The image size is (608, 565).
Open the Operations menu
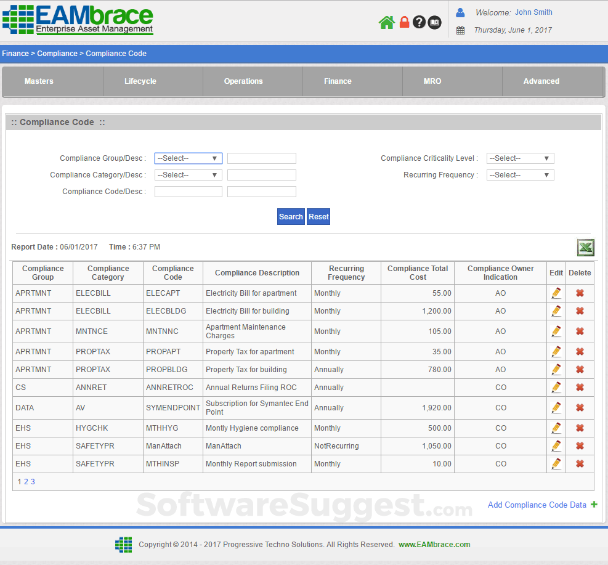[x=243, y=81]
